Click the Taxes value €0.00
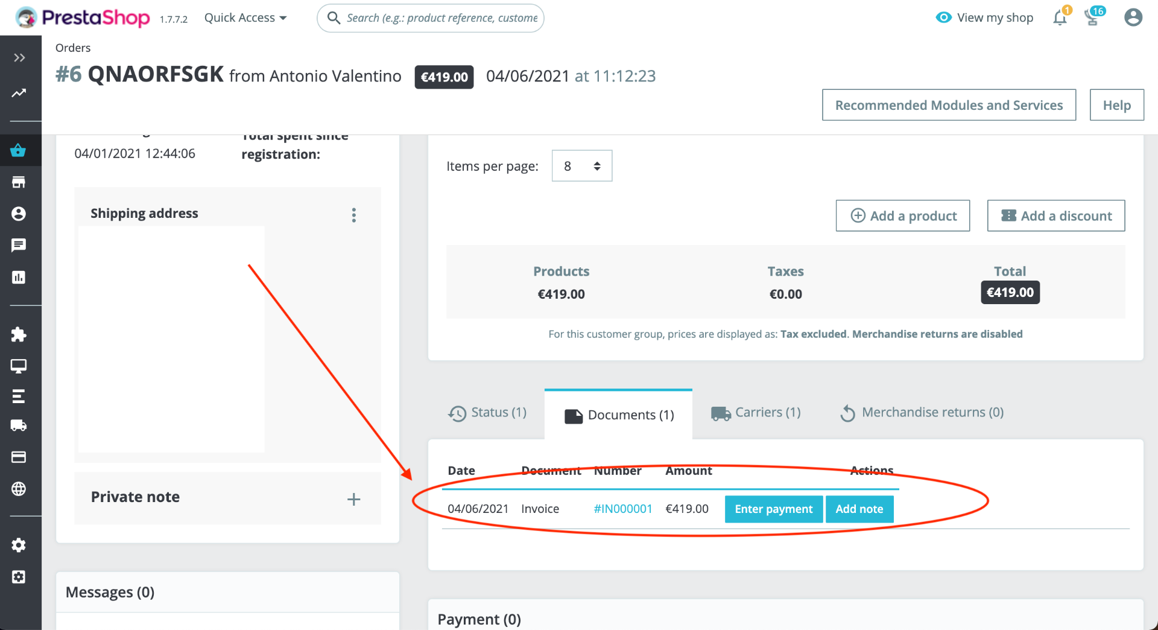This screenshot has width=1158, height=630. coord(786,294)
